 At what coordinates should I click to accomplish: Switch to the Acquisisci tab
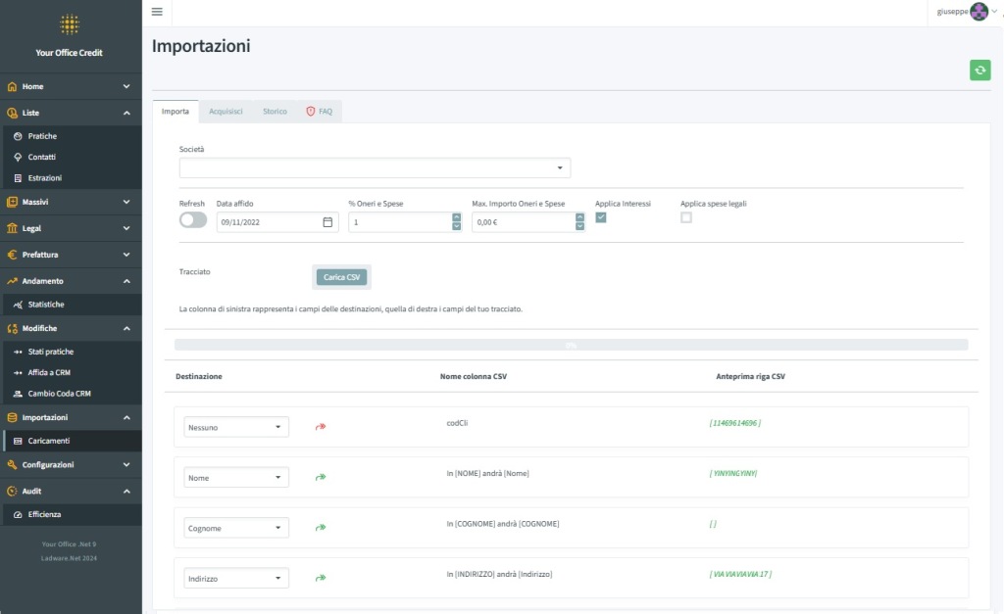(226, 112)
